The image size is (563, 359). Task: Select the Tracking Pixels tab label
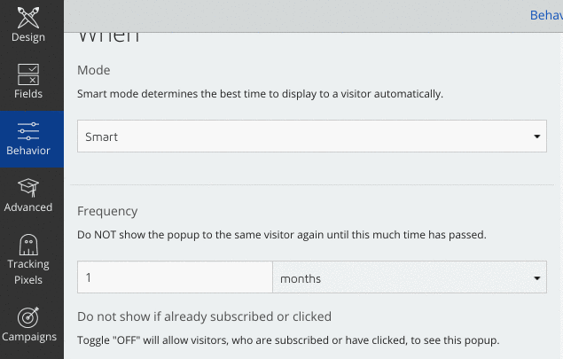(28, 272)
